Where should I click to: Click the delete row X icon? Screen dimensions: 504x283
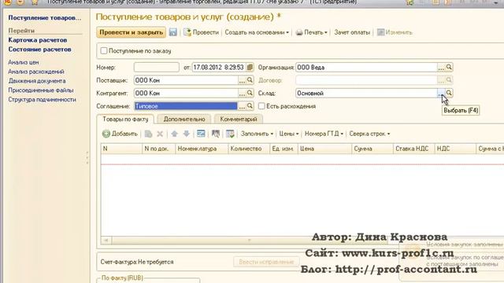tap(160, 134)
